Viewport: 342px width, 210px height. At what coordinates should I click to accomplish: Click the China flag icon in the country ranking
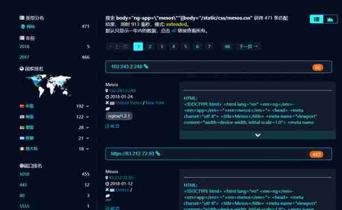pyautogui.click(x=22, y=106)
